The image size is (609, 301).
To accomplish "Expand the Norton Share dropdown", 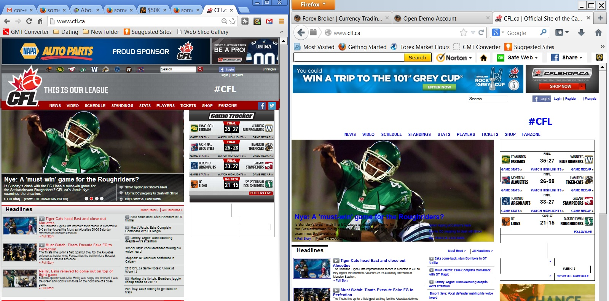I will (x=581, y=58).
